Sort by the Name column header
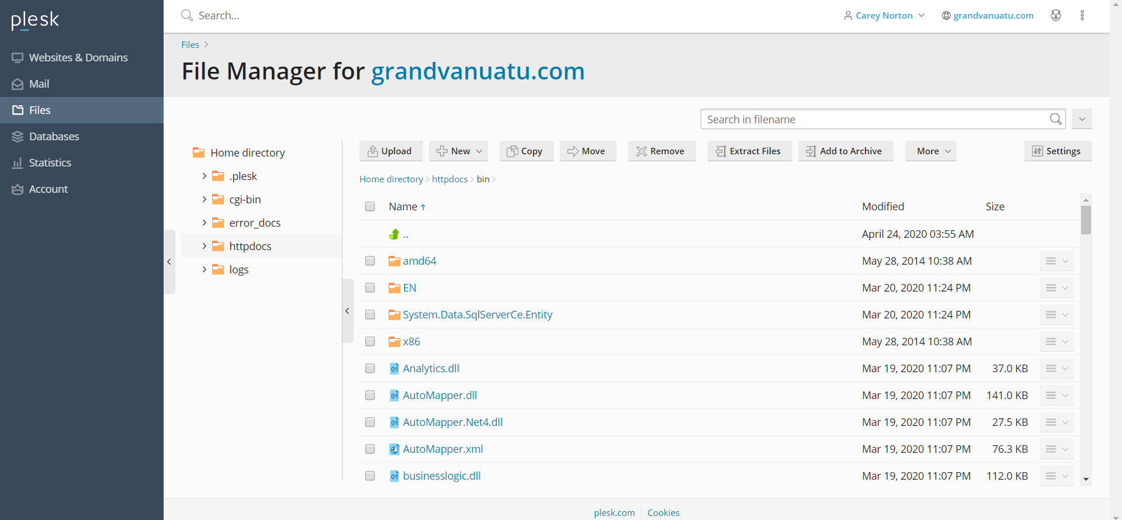Viewport: 1122px width, 520px height. [407, 206]
